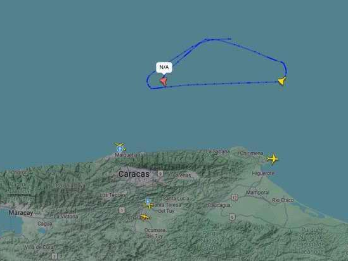
Task: Click the route 1 shield near Los Teques
Action: pos(122,210)
